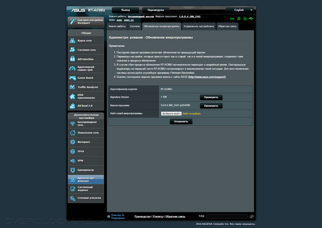Open the Traffic Analyzer chart icon
The image size is (322, 228).
72,87
